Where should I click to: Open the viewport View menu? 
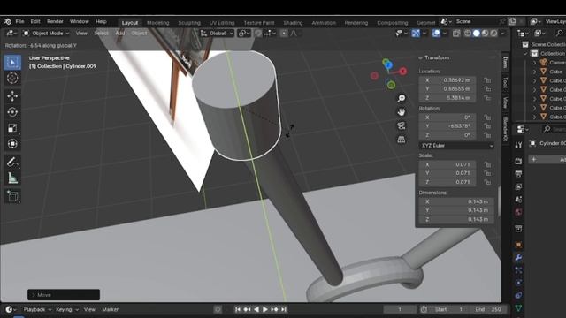pyautogui.click(x=81, y=34)
